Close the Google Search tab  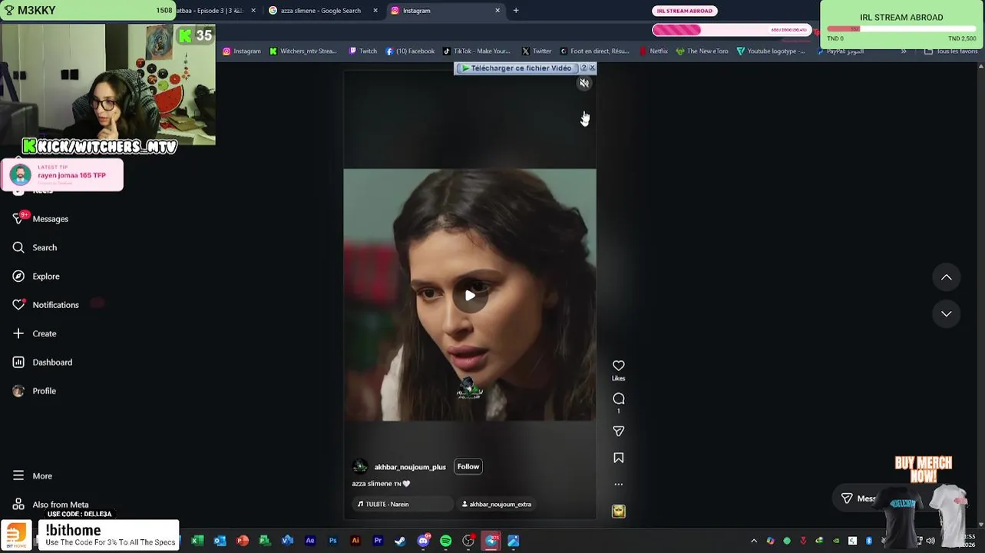point(375,11)
